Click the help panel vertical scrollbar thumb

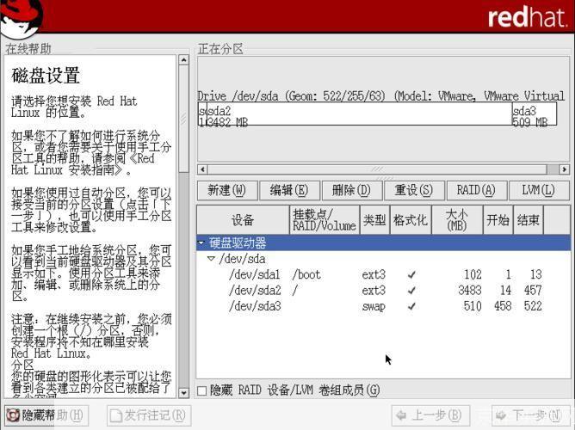(x=183, y=119)
